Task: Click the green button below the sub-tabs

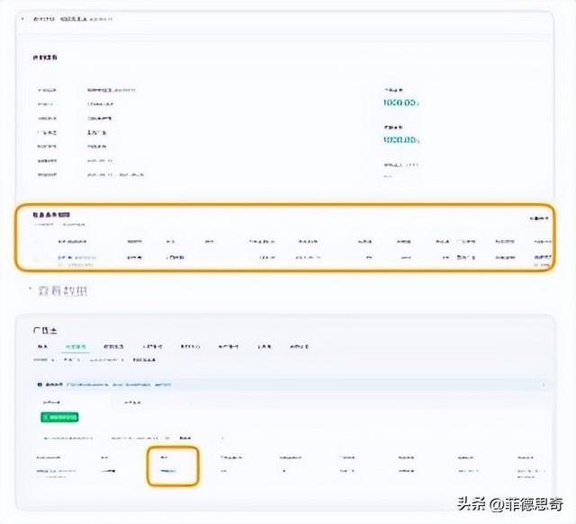Action: 59,417
